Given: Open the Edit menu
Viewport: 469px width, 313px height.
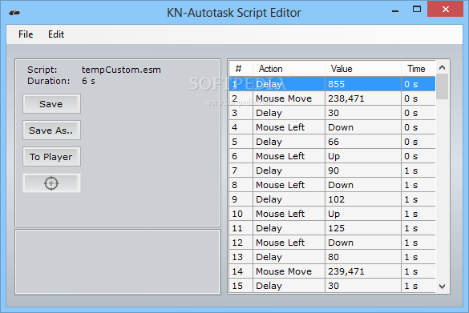Looking at the screenshot, I should (x=56, y=34).
